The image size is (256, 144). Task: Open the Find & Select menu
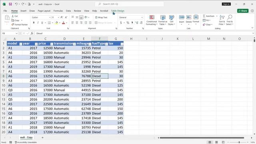coord(230,20)
